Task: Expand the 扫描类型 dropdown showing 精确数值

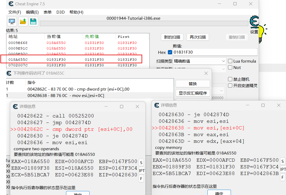Action: [200, 61]
